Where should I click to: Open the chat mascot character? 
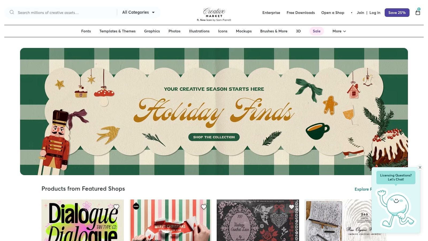click(395, 208)
